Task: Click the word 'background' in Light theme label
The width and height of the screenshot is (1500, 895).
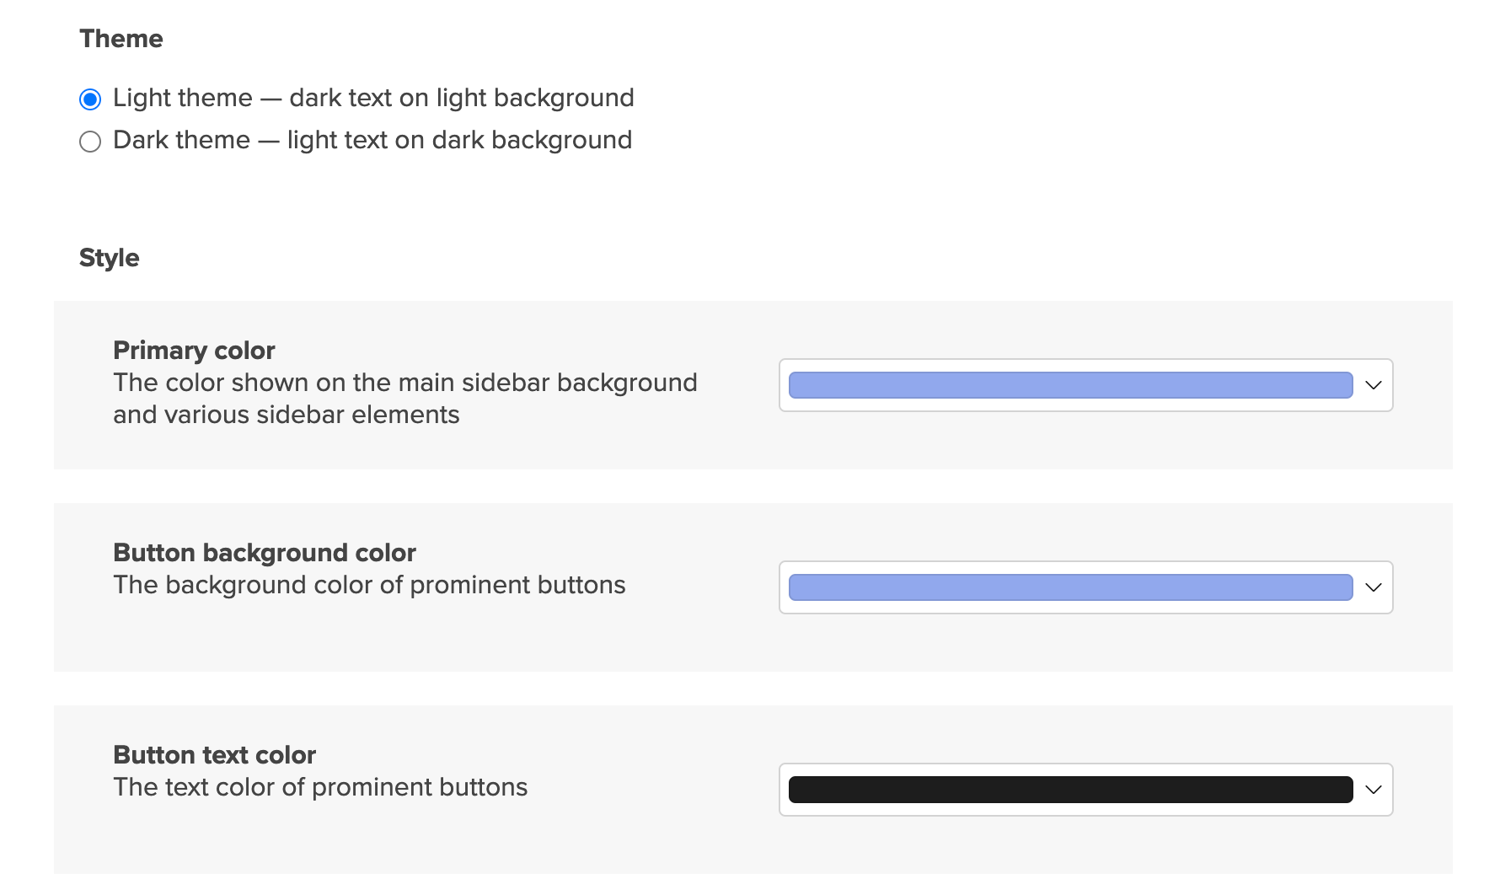Action: [563, 98]
